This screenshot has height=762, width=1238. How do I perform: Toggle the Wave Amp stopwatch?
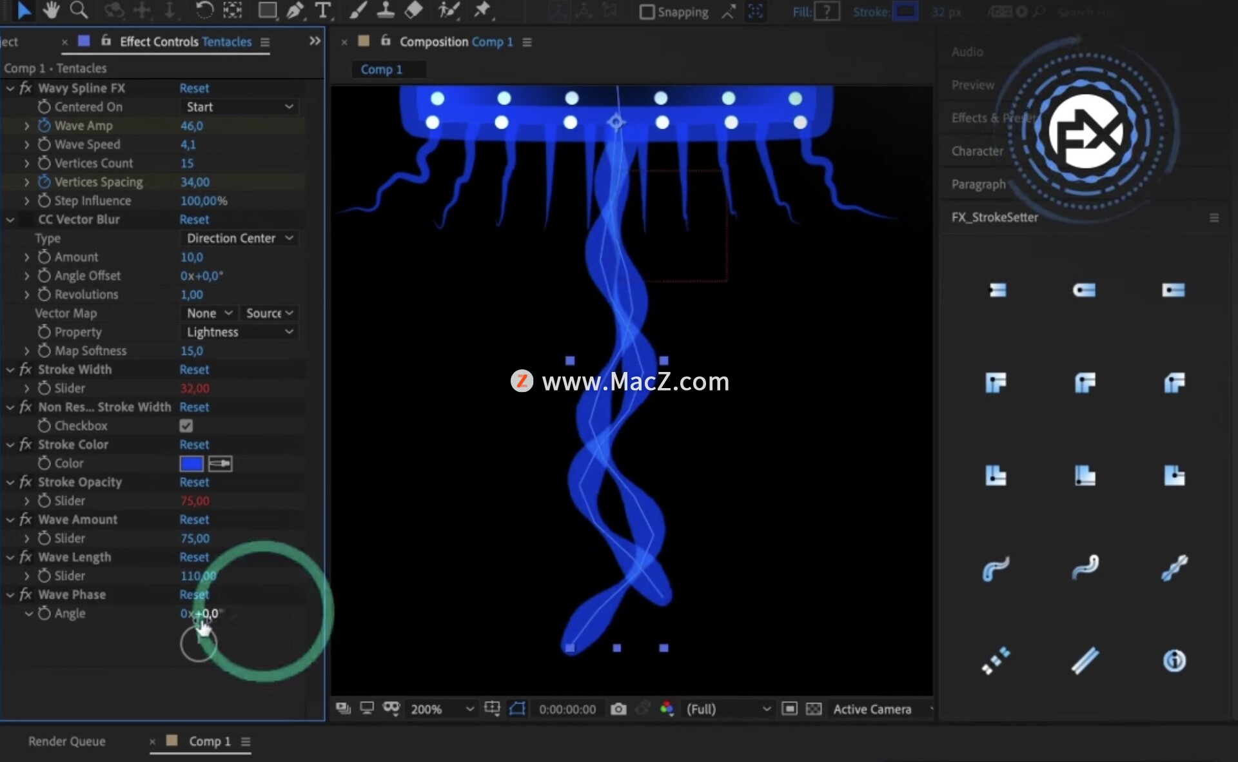(44, 126)
